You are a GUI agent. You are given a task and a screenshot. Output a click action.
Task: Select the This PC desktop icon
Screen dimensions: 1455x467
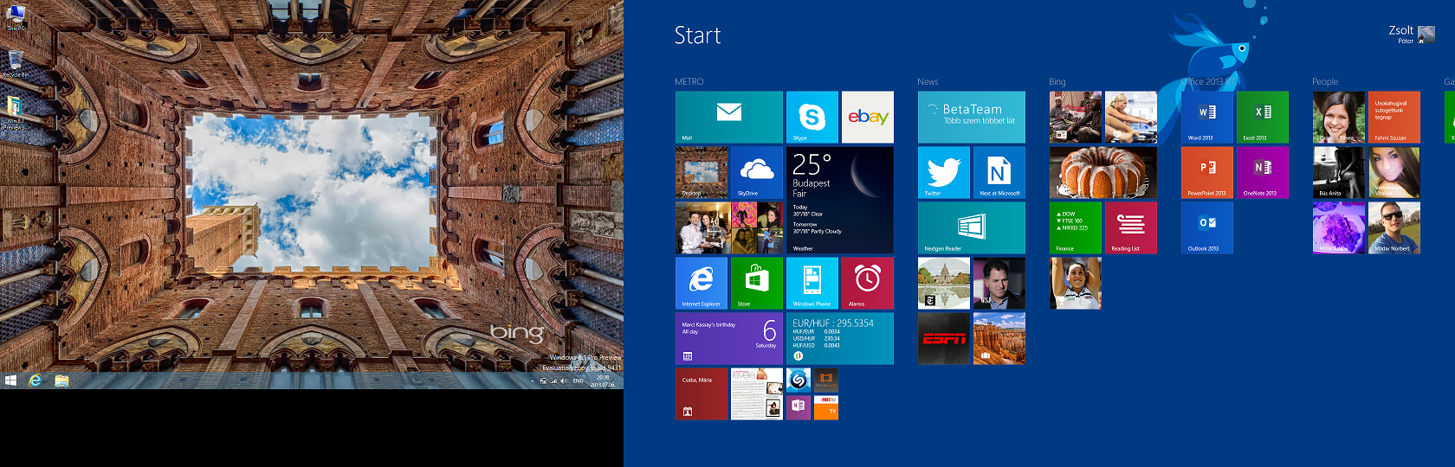coord(16,17)
